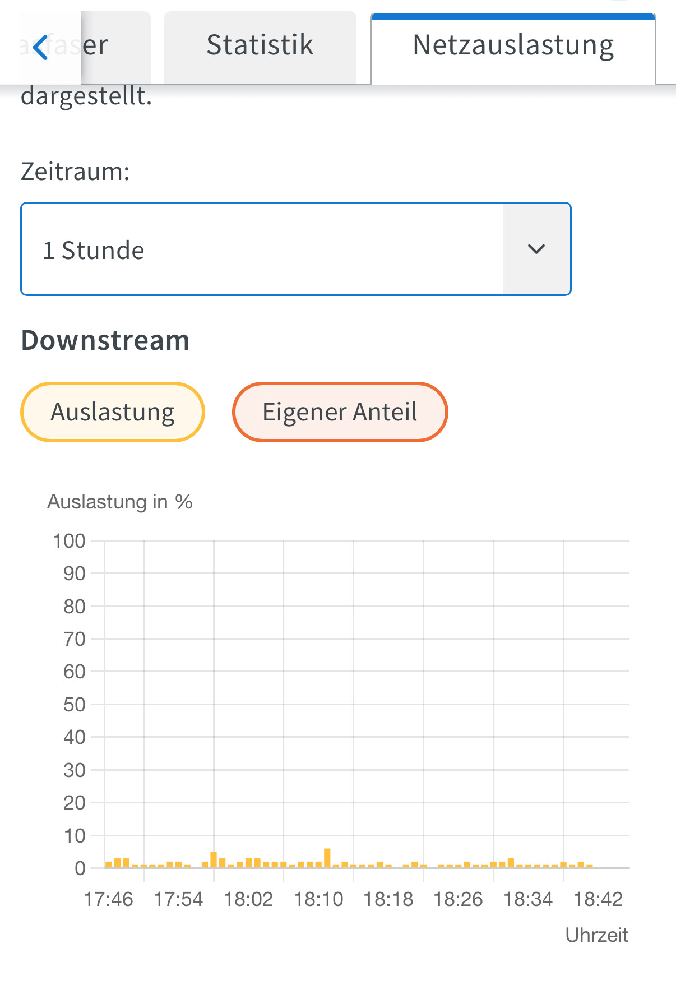The width and height of the screenshot is (676, 985).
Task: Toggle the Eigener Anteil chart series
Action: [340, 412]
